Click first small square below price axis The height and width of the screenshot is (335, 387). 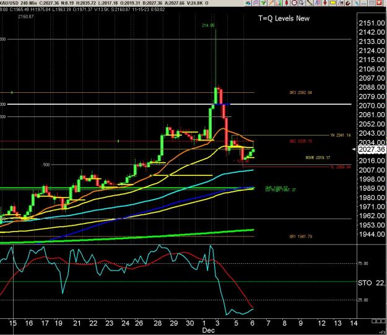(x=373, y=321)
